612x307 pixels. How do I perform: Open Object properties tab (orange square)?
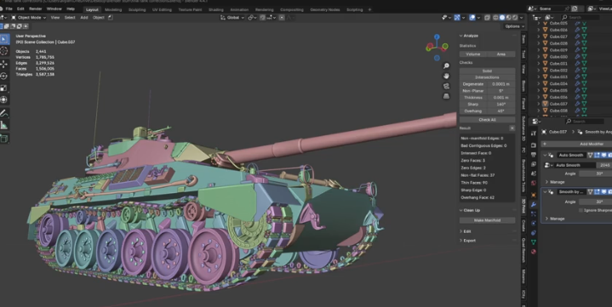534,195
